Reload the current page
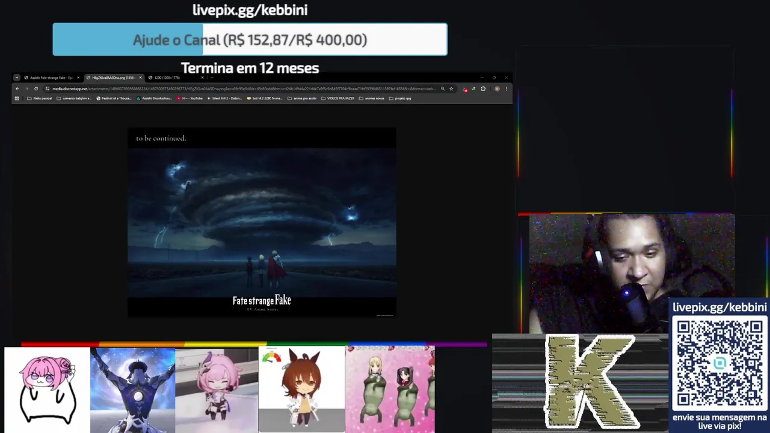This screenshot has width=770, height=433. pyautogui.click(x=36, y=88)
